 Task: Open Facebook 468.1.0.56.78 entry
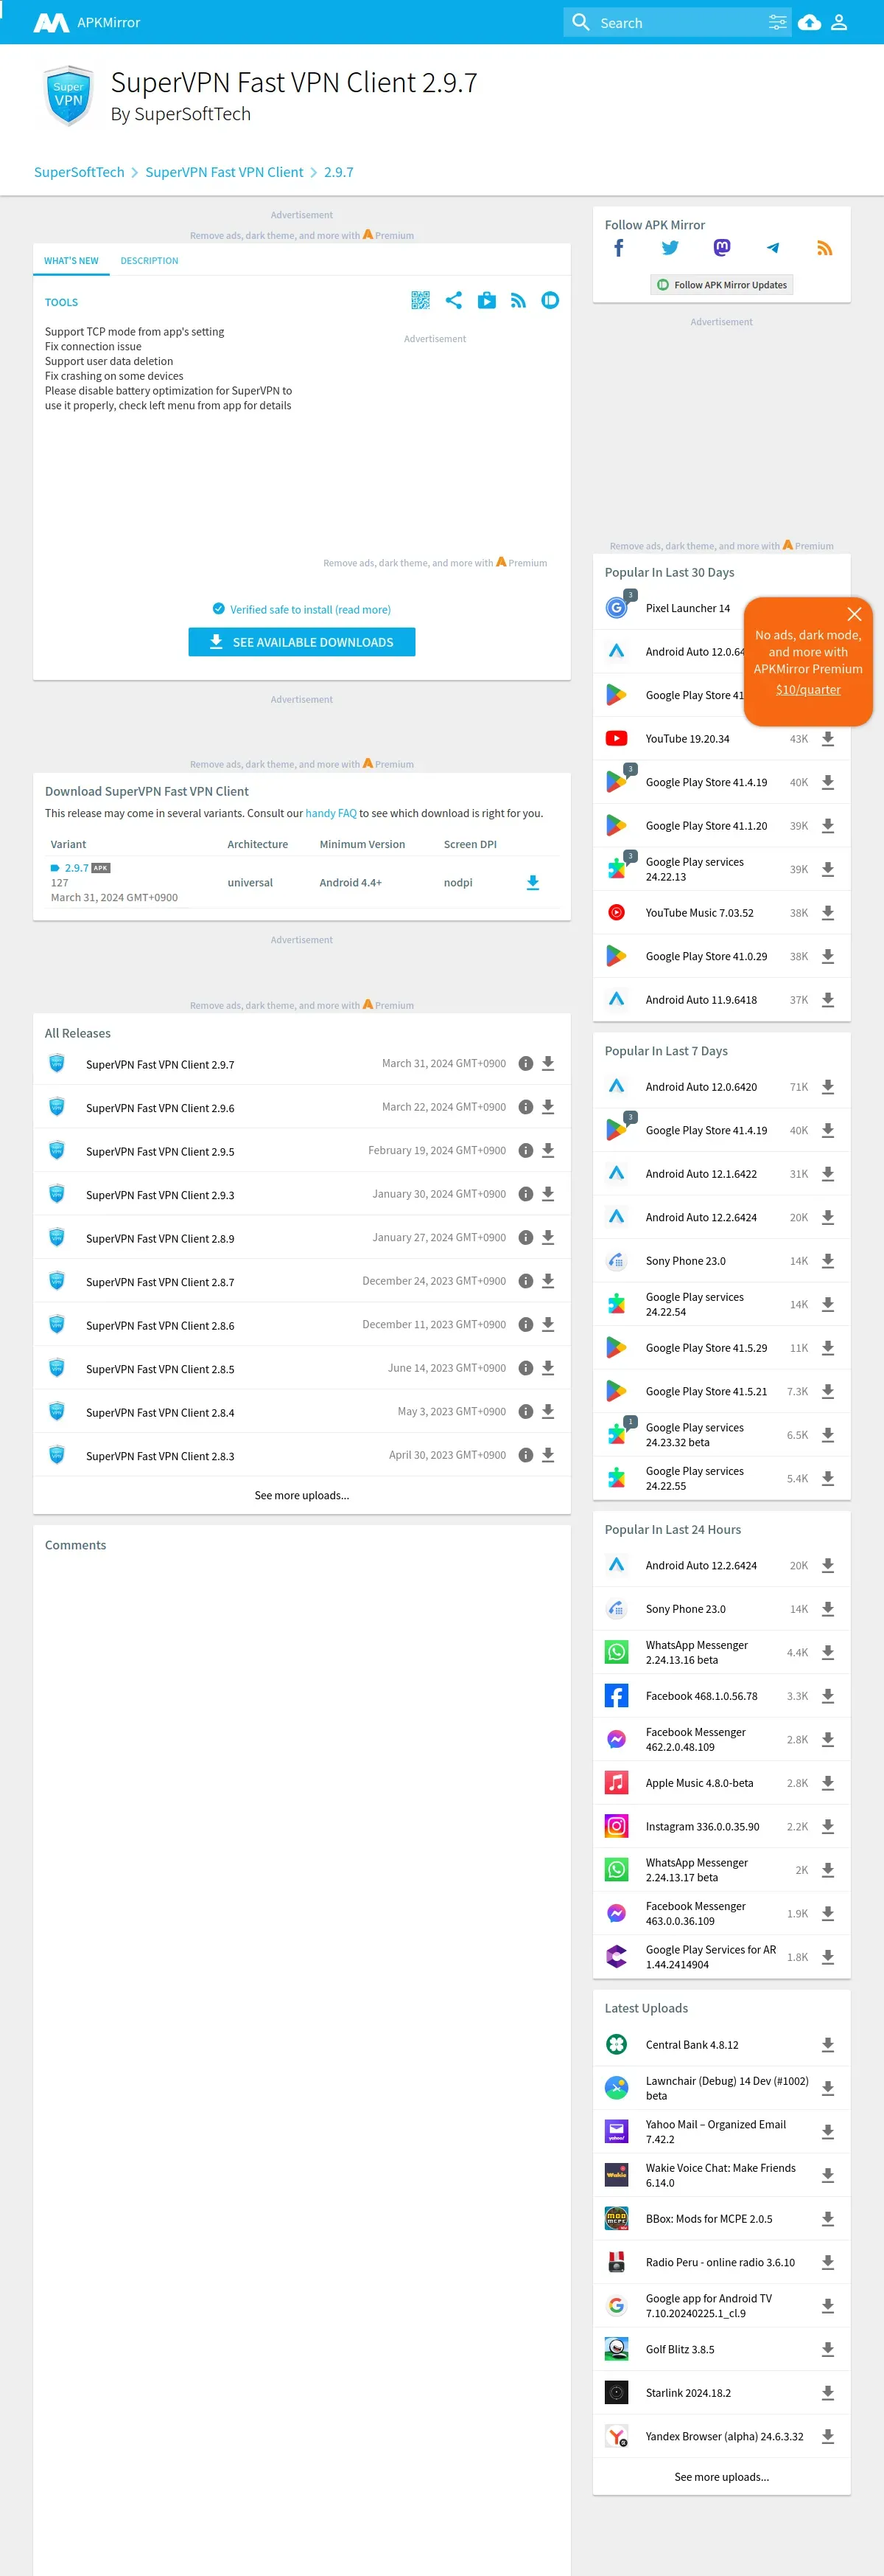(x=701, y=1696)
